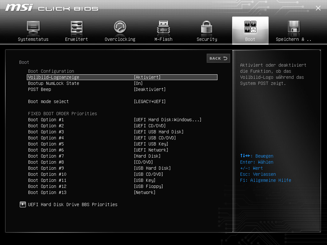The image size is (327, 245).
Task: Select the Boot Option #8 label
Action: coord(46,162)
